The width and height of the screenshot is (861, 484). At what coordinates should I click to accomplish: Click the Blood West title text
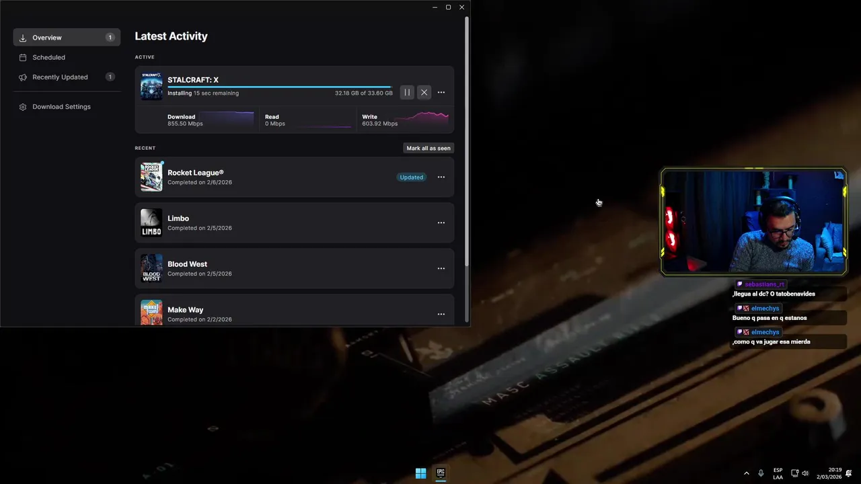(187, 264)
